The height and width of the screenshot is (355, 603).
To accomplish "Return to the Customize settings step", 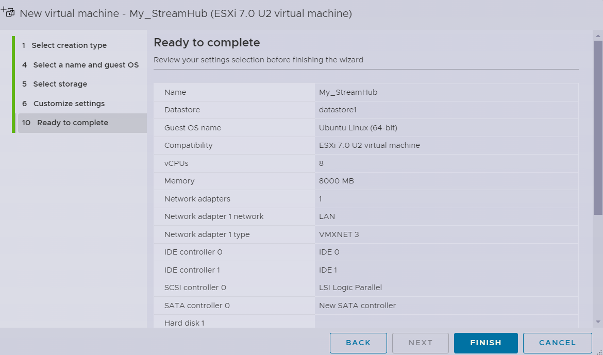I will click(x=69, y=104).
